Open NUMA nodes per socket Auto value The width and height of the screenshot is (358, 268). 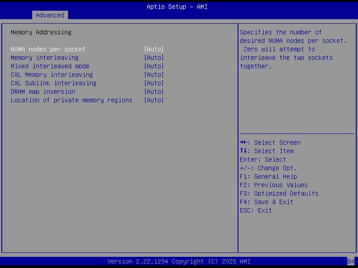coord(154,49)
